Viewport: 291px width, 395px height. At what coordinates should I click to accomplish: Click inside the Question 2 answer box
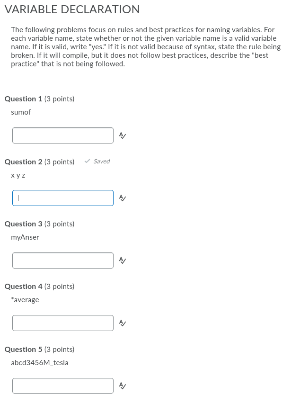tap(62, 197)
